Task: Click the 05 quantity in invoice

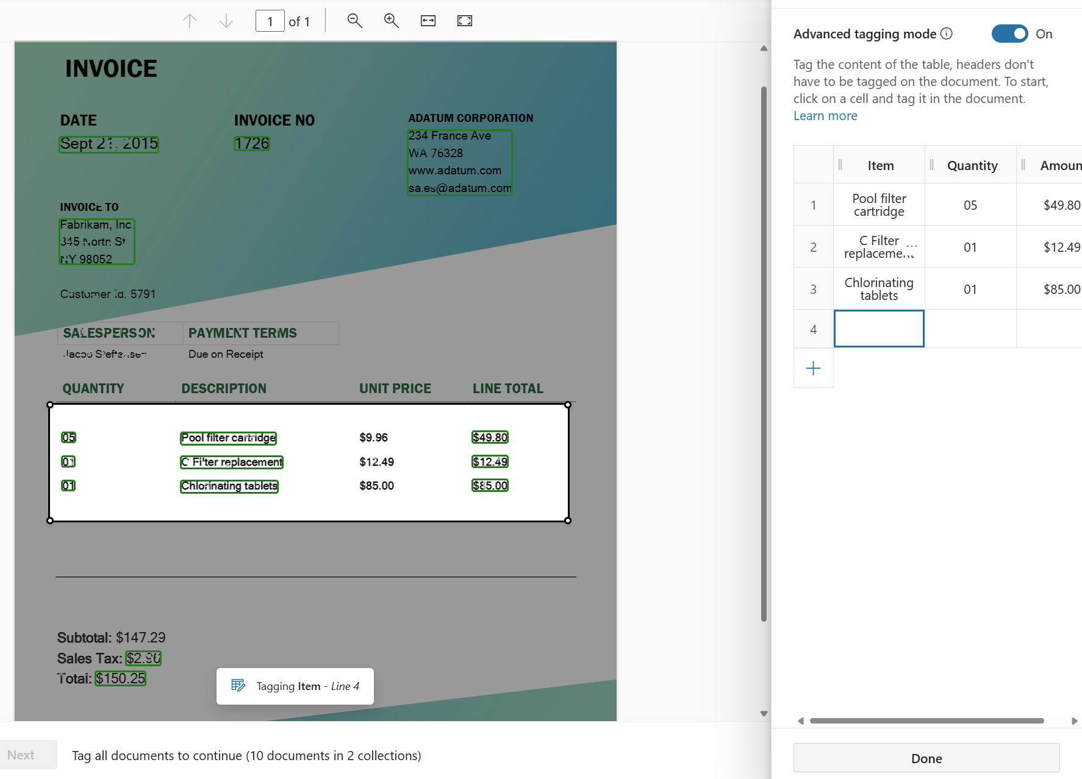Action: pos(68,437)
